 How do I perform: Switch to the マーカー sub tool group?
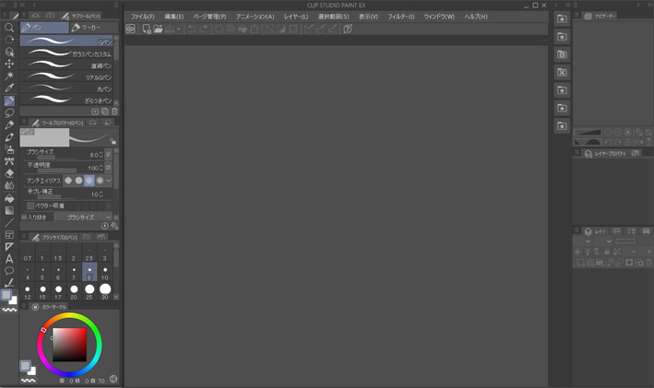[x=91, y=29]
